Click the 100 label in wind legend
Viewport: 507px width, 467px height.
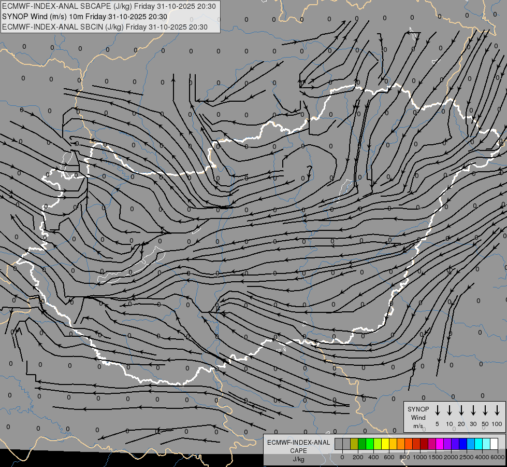coord(497,424)
